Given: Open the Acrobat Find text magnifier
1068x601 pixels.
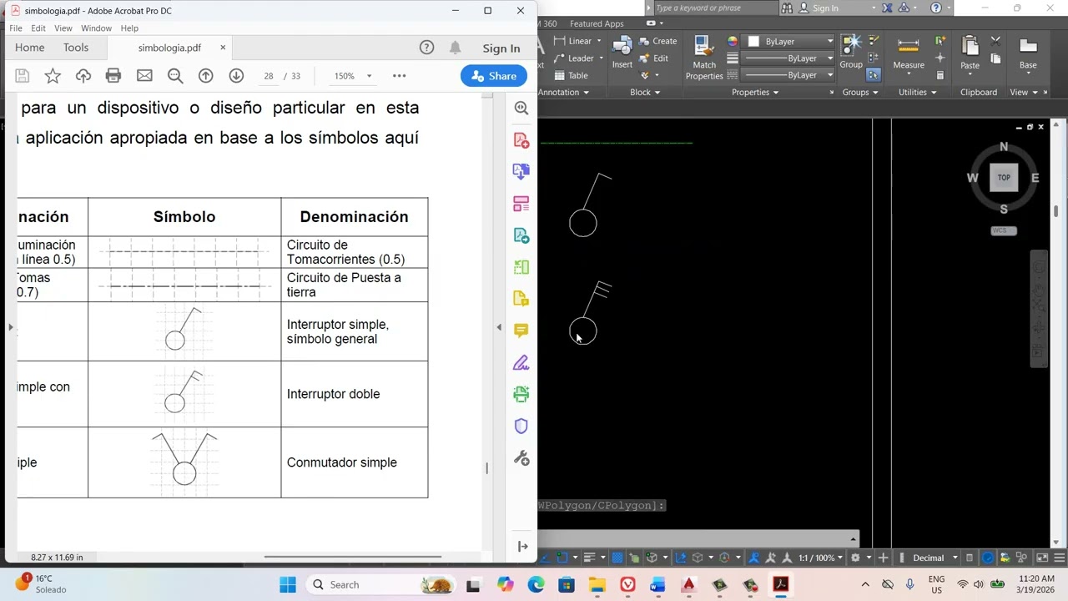Looking at the screenshot, I should [x=175, y=76].
